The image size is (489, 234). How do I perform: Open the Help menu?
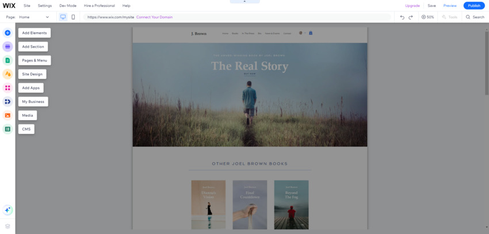pos(127,6)
